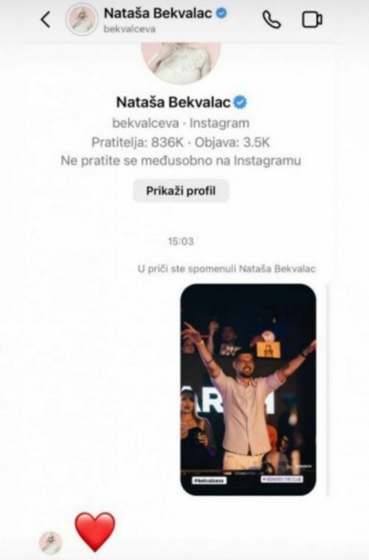Tap the verified badge under large avatar
369x560 pixels.
[240, 103]
